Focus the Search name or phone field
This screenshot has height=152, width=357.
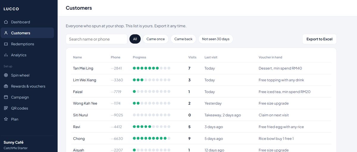(97, 39)
